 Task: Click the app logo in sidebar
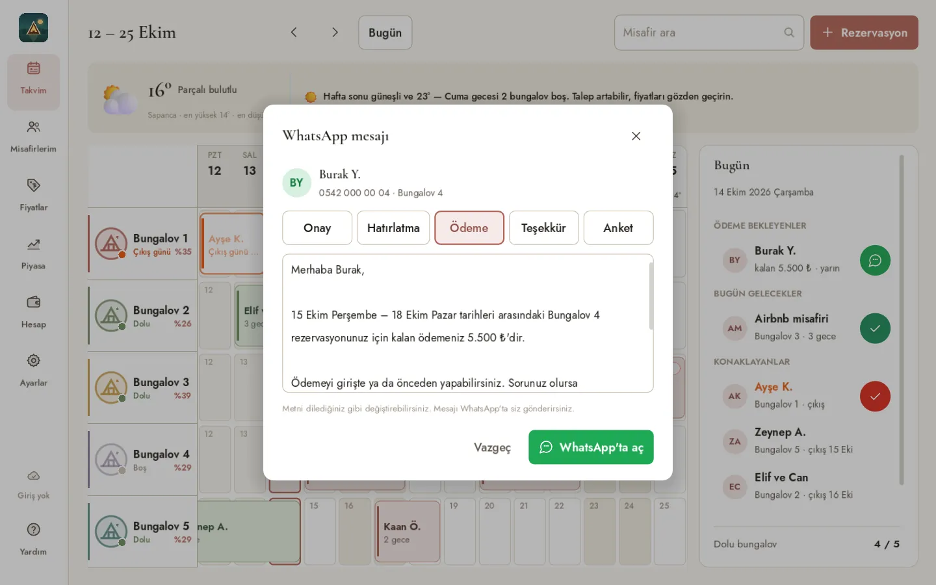[33, 28]
